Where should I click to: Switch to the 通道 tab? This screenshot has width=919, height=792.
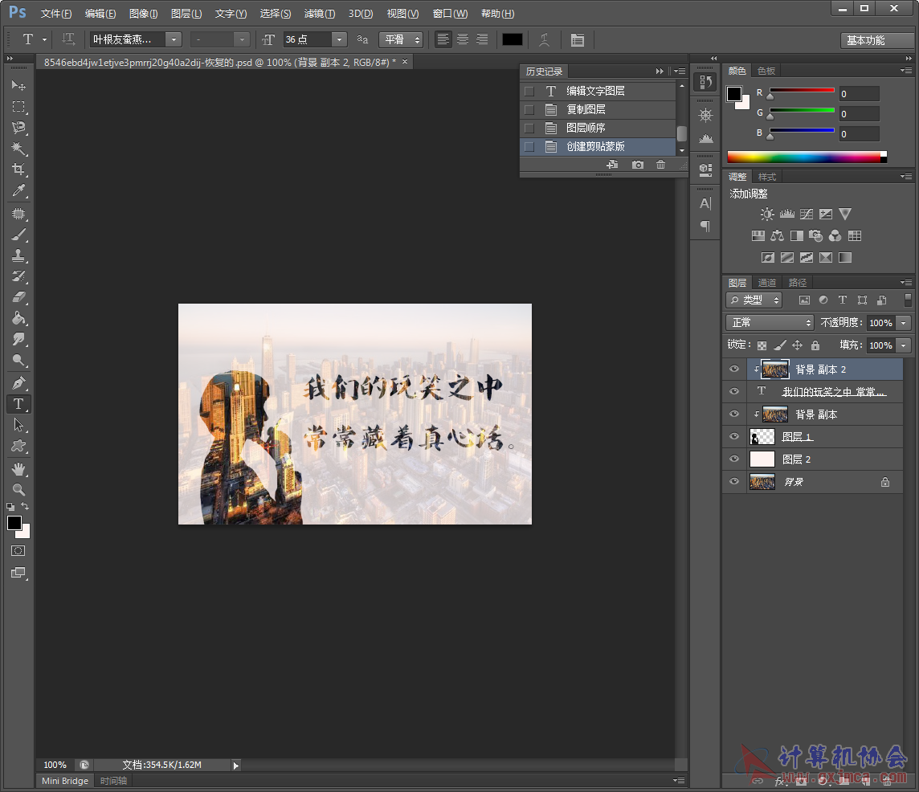[766, 283]
